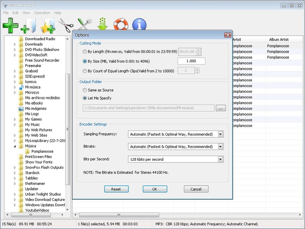Expand the Graboid tree node

coord(15,71)
